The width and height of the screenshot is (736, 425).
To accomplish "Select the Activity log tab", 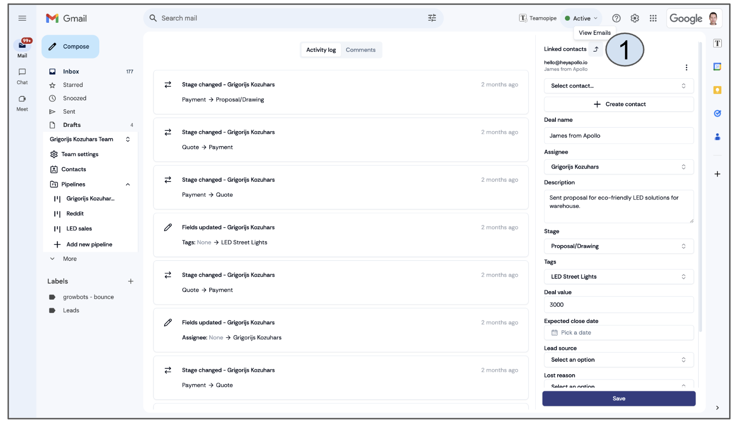I will [x=321, y=50].
